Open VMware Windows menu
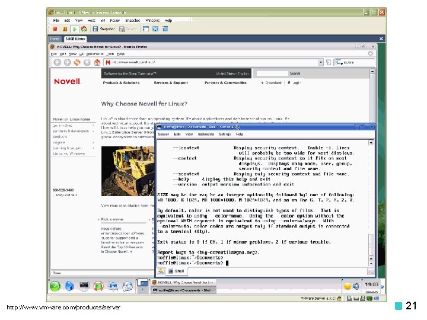The width and height of the screenshot is (427, 320). pyautogui.click(x=152, y=20)
